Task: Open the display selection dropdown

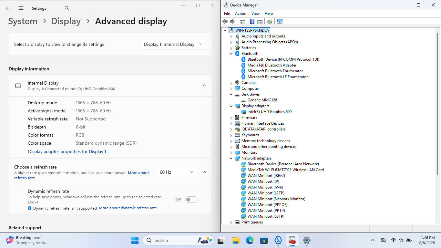Action: 173,44
